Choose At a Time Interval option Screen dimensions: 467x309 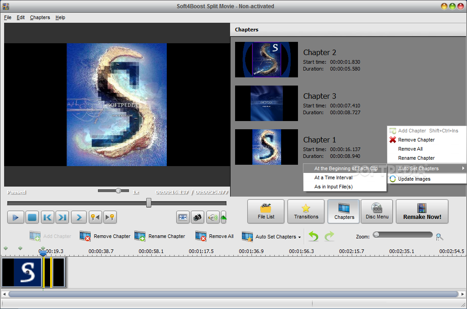[345, 177]
